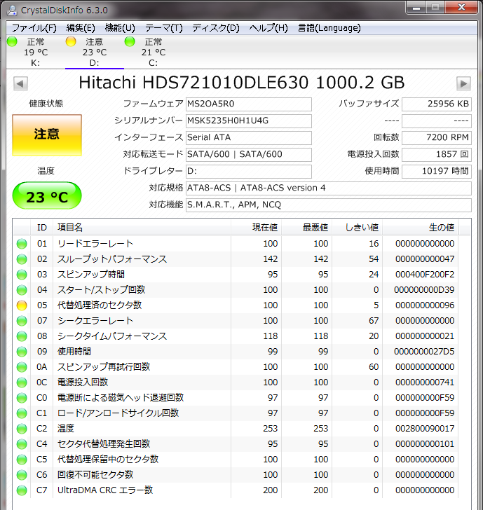Select the green status icon for drive C:

pyautogui.click(x=130, y=42)
